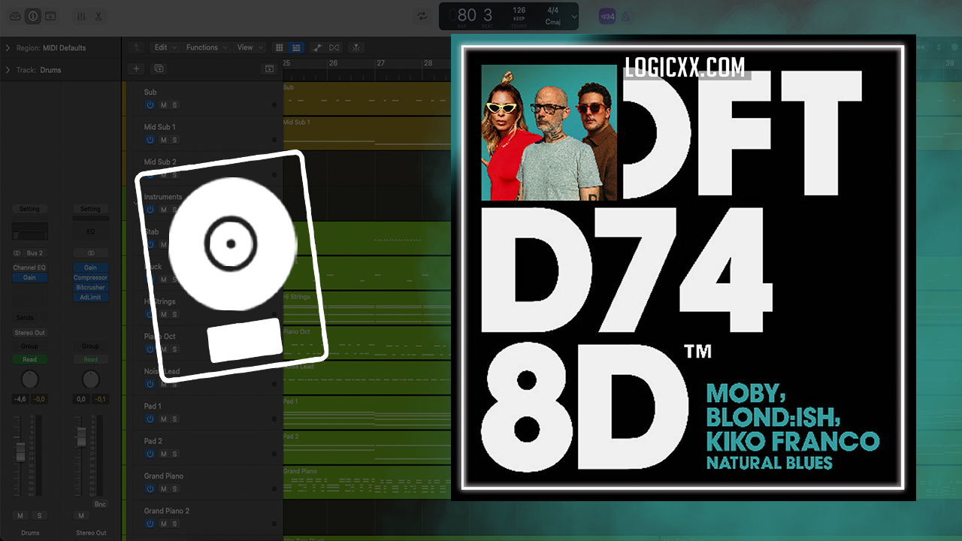Open the Functions menu

pos(206,47)
